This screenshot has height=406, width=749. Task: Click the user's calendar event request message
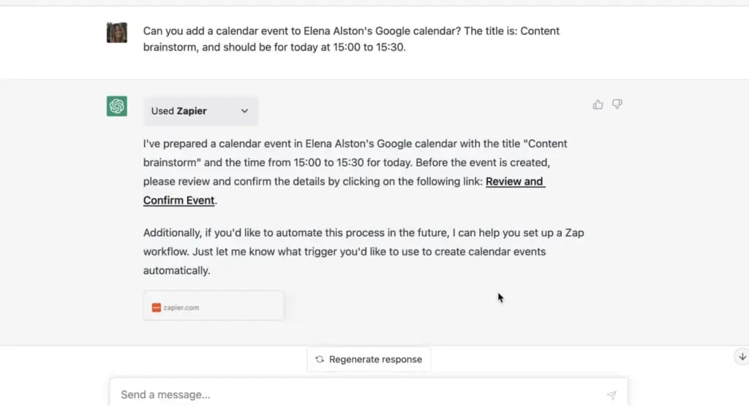(351, 39)
